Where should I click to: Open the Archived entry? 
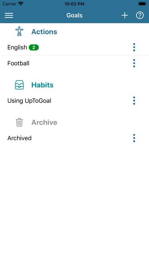[74, 138]
